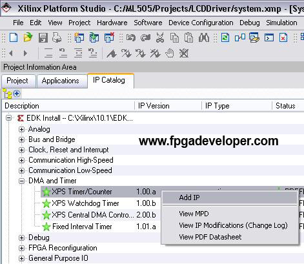Click the back navigation arrow
This screenshot has height=264, width=304.
point(11,53)
